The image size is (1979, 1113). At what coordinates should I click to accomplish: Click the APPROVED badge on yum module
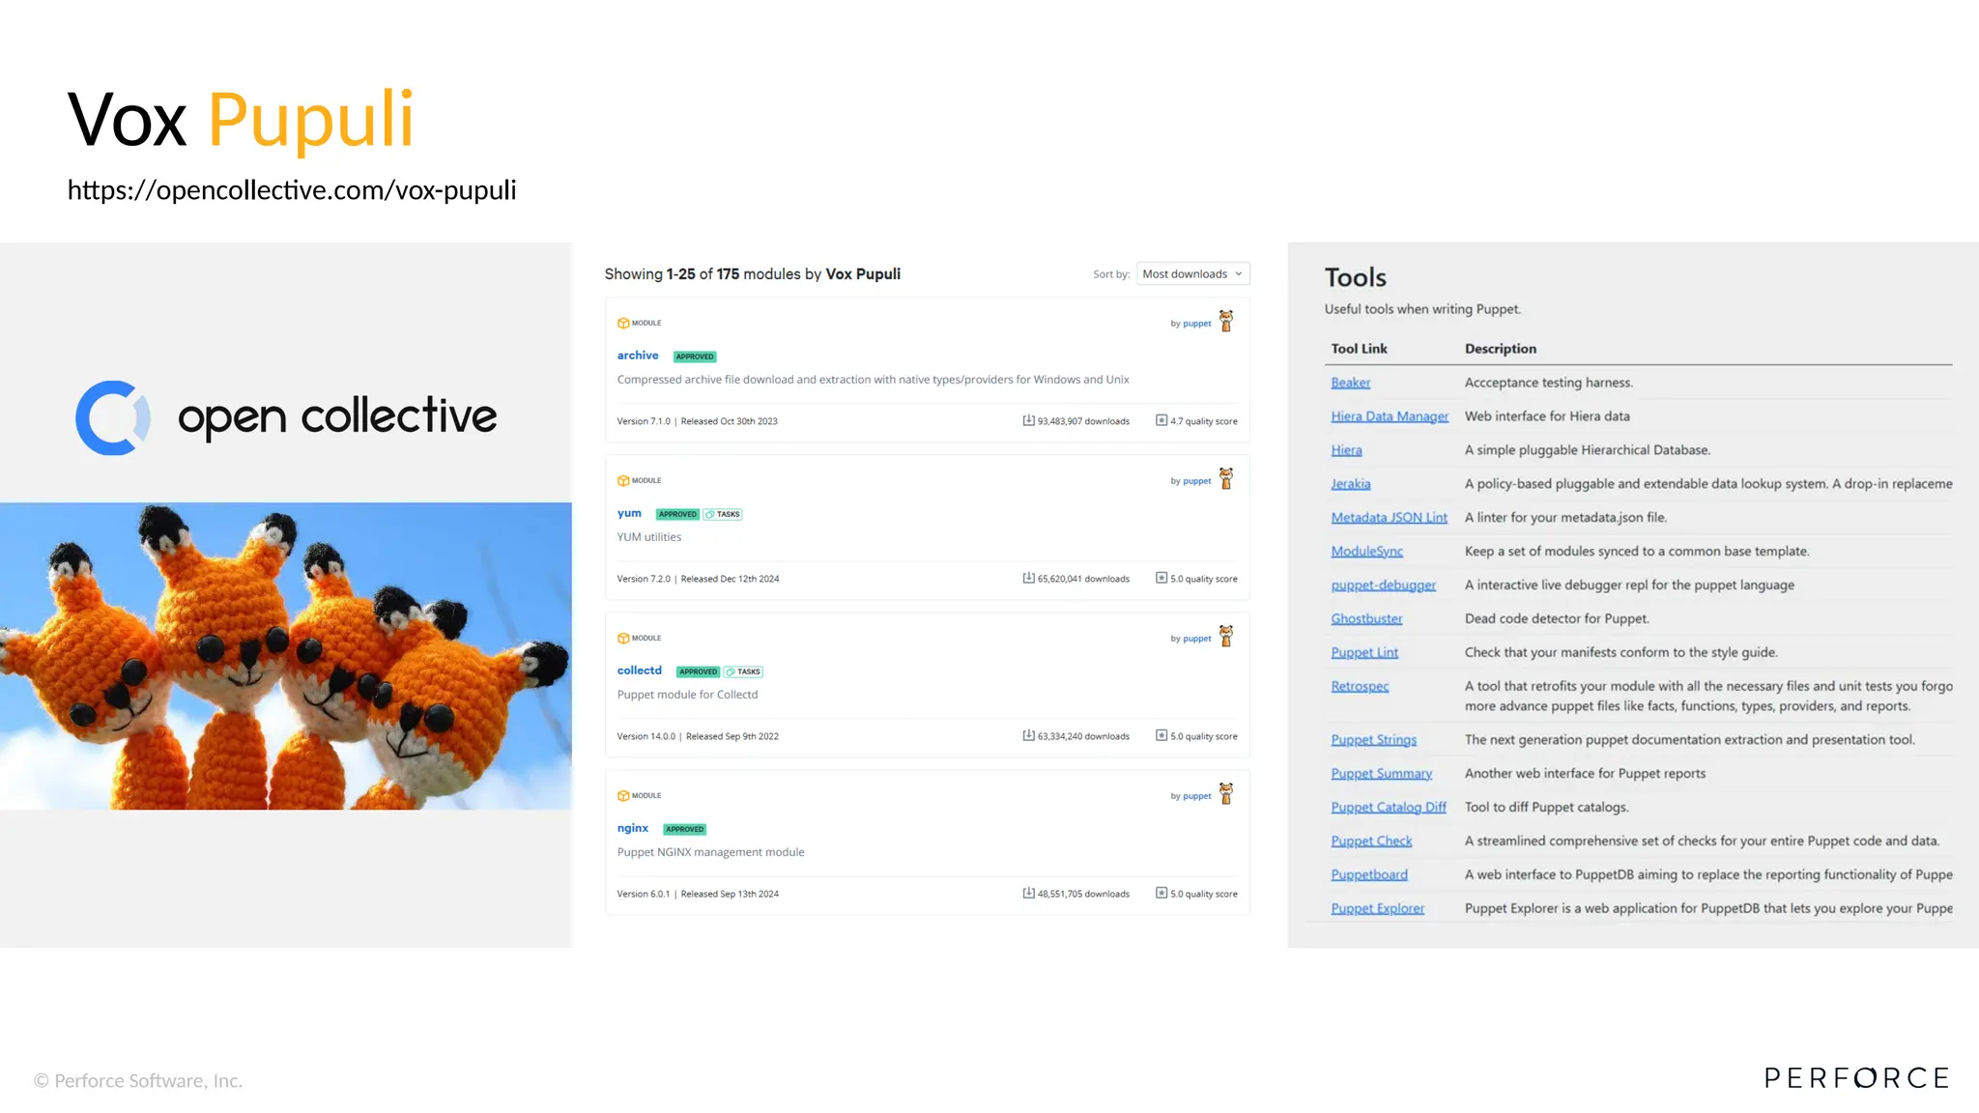coord(677,514)
